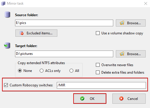
Task: Confirm the mirror task with OK
Action: [90, 98]
